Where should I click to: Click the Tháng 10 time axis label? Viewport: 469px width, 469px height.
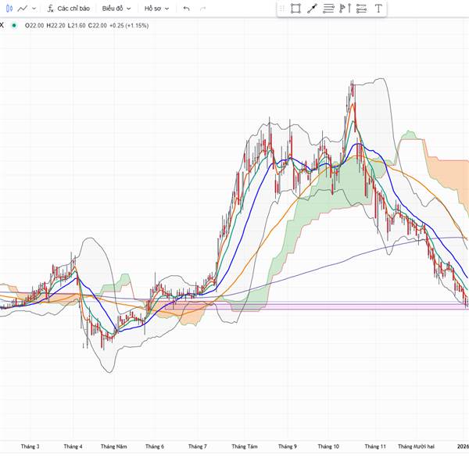(x=328, y=446)
